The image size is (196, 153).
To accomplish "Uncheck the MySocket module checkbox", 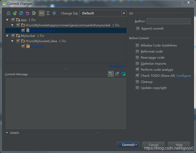I will pyautogui.click(x=13, y=36).
